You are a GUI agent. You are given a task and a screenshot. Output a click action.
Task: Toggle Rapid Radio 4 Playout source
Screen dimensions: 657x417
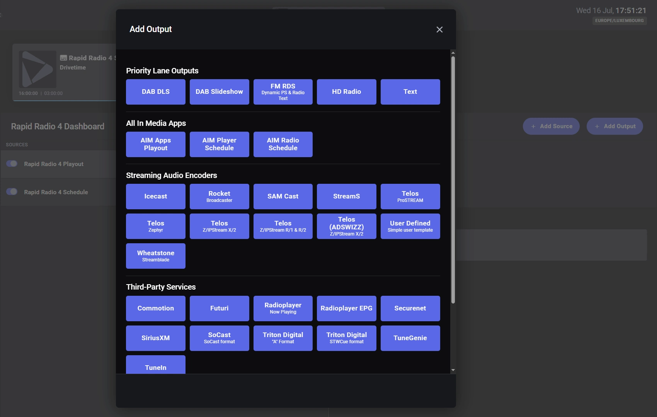[12, 164]
